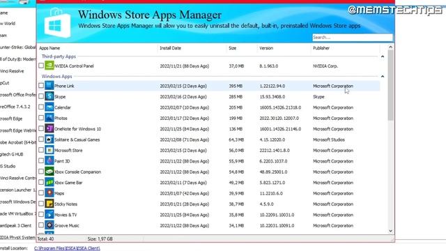Tick the NVIDIA Control Panel checkbox
The image size is (446, 251).
41,66
